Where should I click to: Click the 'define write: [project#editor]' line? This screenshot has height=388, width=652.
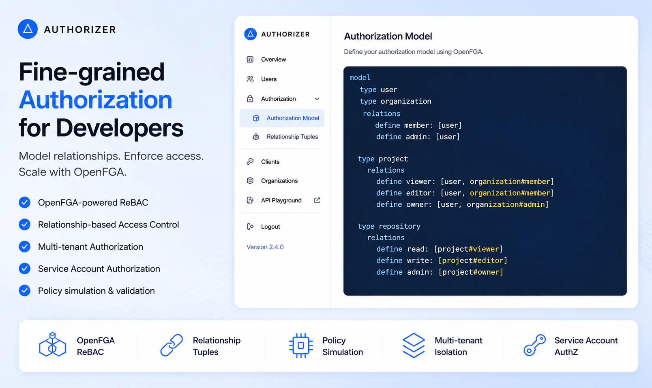(442, 260)
